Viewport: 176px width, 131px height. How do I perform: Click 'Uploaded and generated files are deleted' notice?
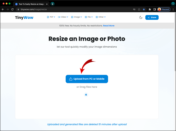coord(87,124)
